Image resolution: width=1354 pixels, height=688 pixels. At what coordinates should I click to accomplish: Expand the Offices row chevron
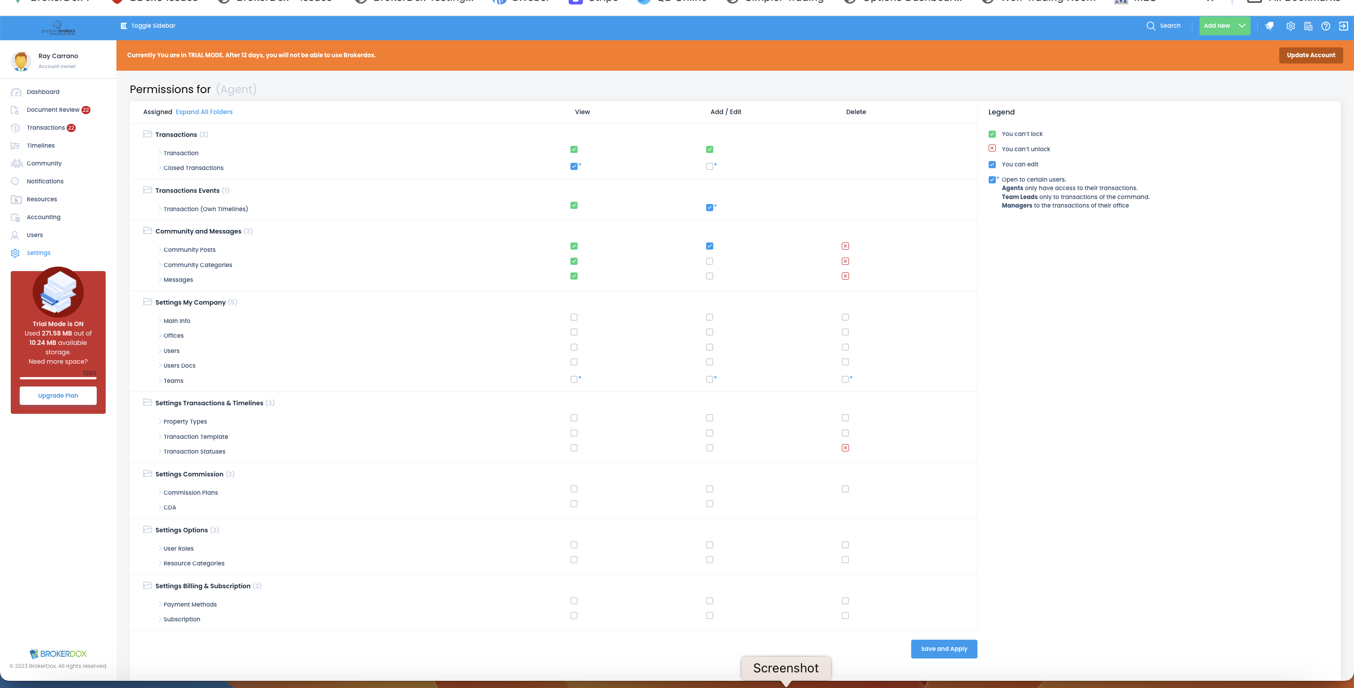point(160,336)
